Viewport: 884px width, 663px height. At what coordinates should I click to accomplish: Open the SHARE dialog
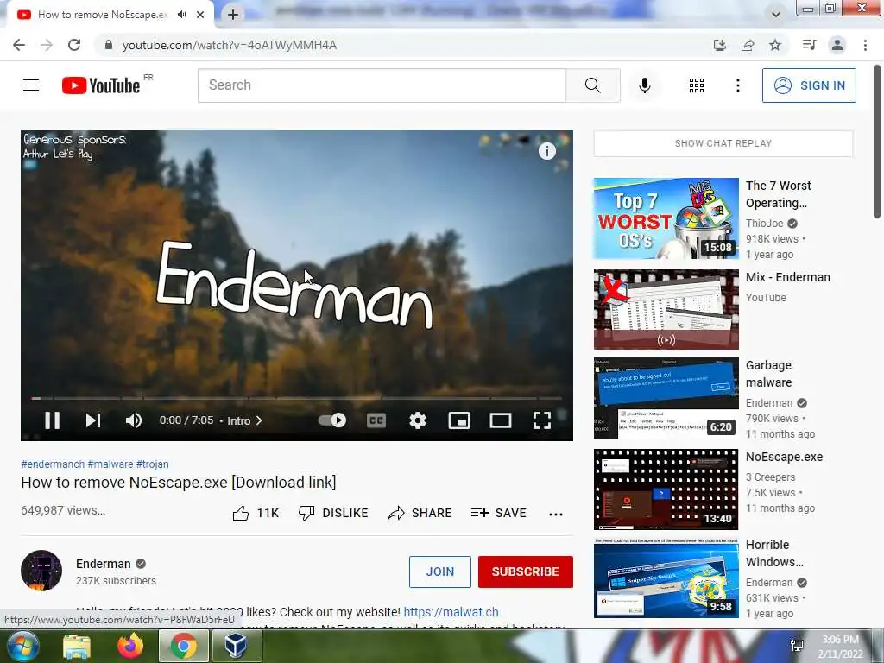pos(420,513)
